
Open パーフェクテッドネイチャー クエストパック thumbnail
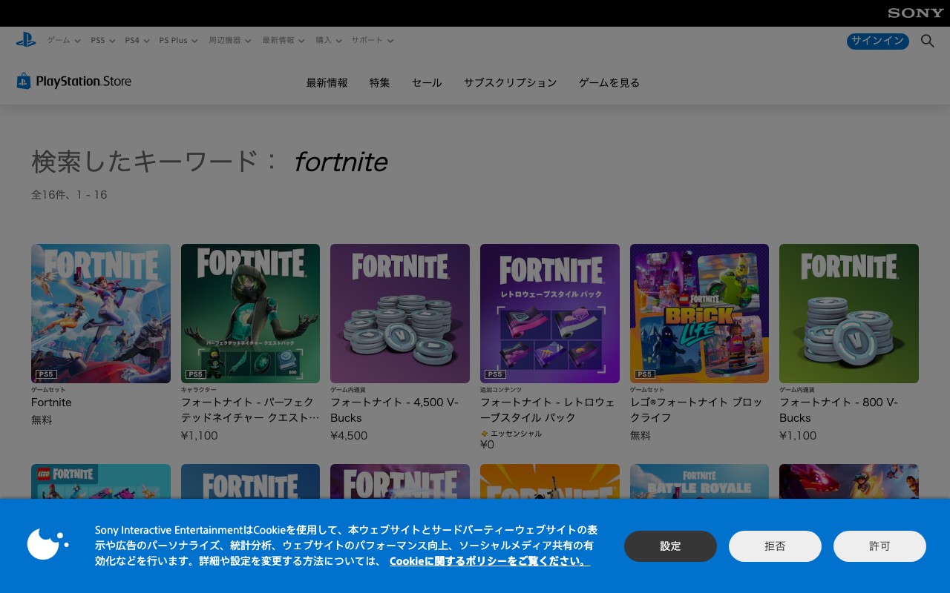(250, 314)
